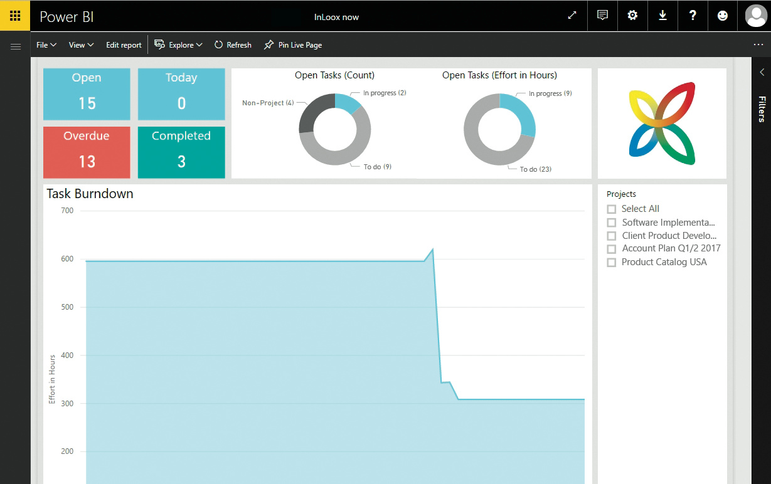Enter full screen mode via arrows icon
Viewport: 771px width, 484px height.
572,16
